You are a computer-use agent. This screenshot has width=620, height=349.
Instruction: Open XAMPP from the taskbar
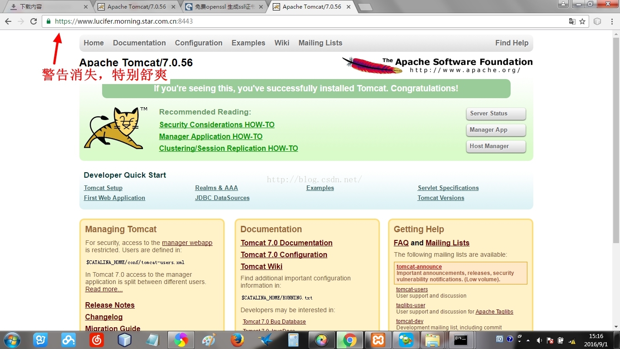[x=378, y=340]
